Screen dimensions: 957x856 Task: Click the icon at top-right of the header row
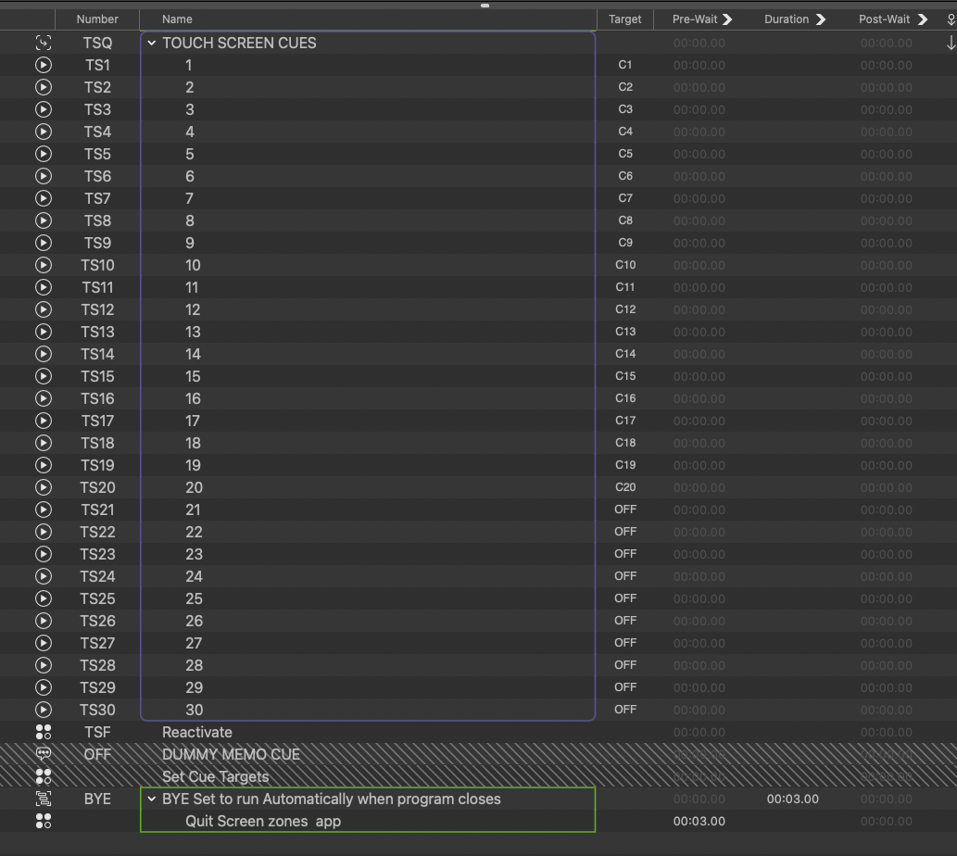[951, 19]
